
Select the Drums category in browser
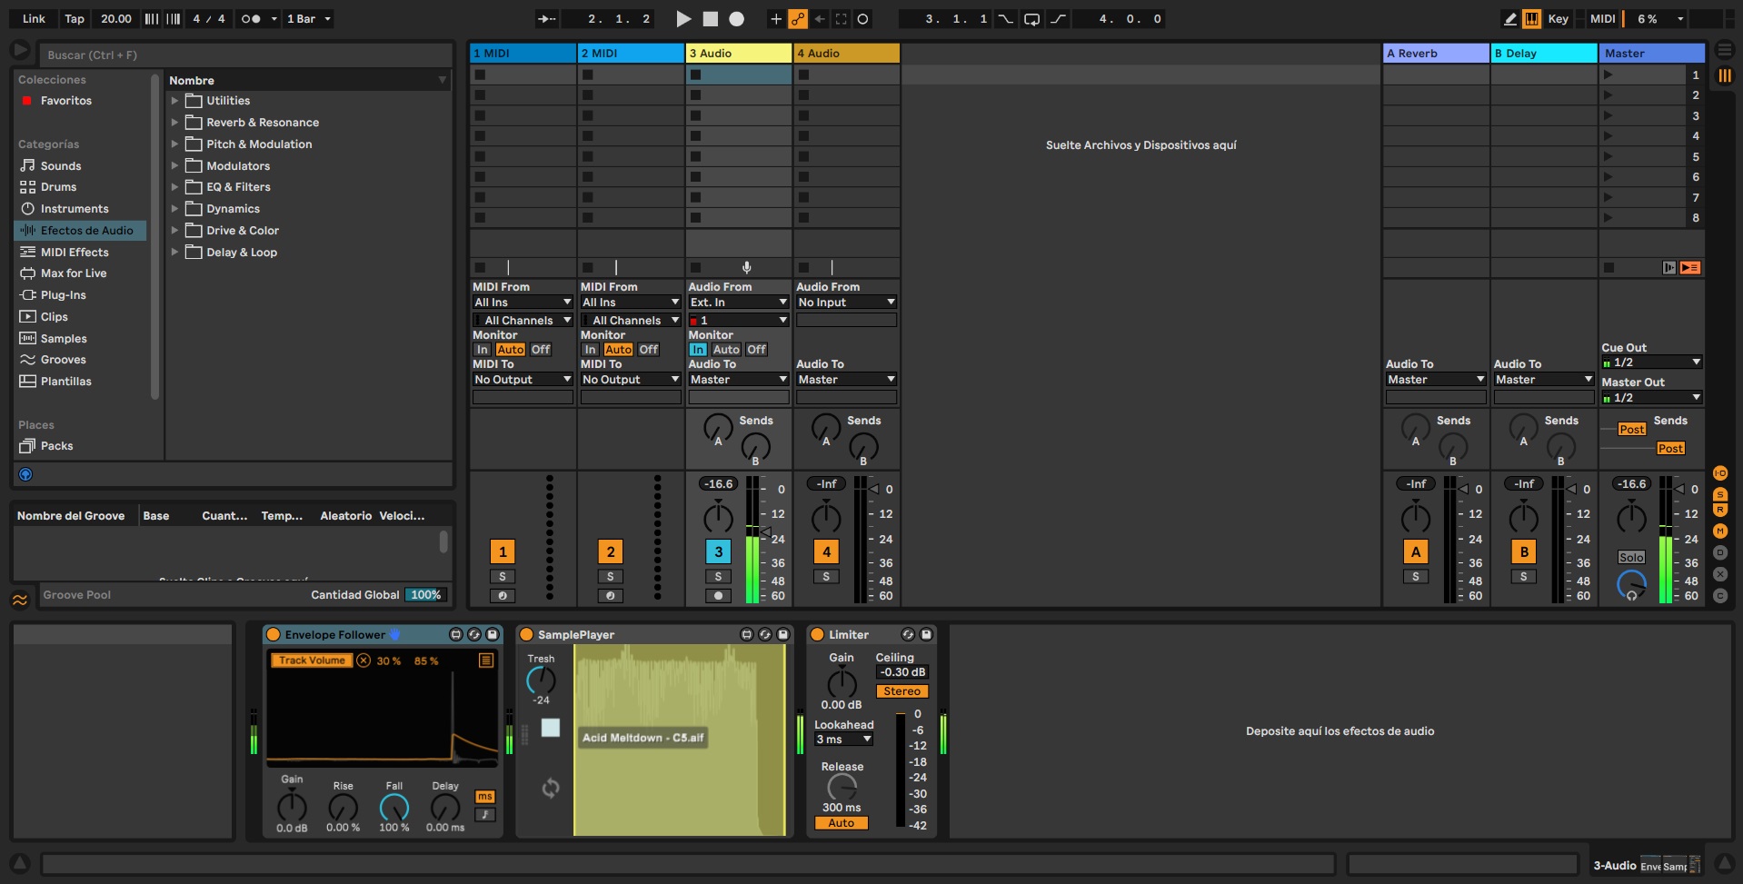point(58,186)
